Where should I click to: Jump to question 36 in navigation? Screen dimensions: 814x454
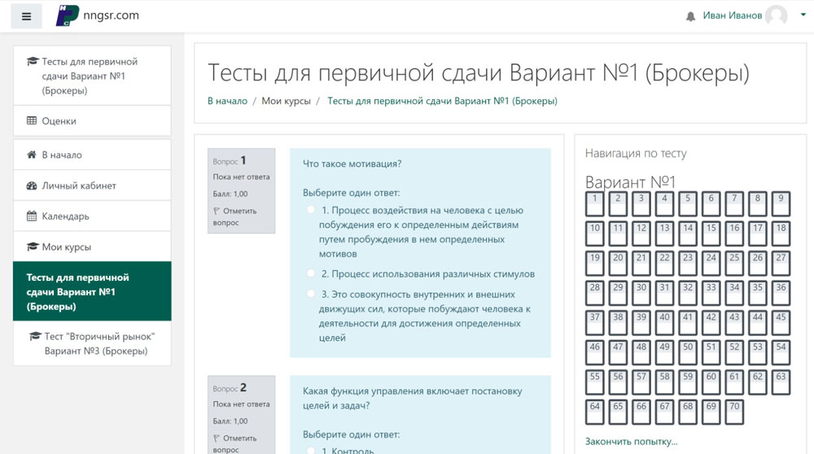tap(781, 293)
